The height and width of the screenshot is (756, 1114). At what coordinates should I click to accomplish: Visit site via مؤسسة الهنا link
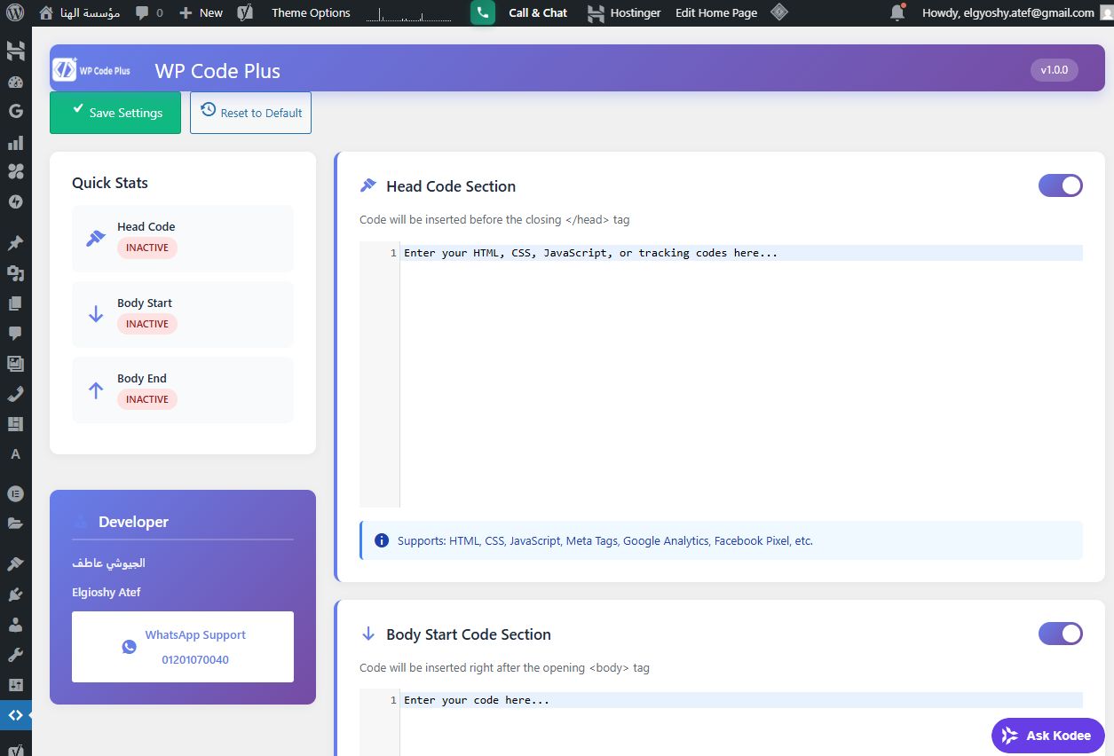[80, 12]
